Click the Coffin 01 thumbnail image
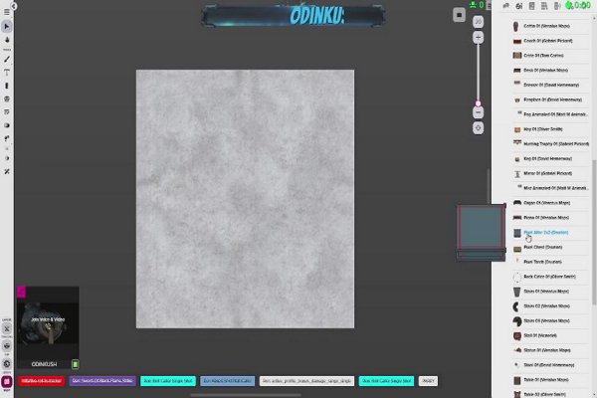597x398 pixels. point(516,26)
